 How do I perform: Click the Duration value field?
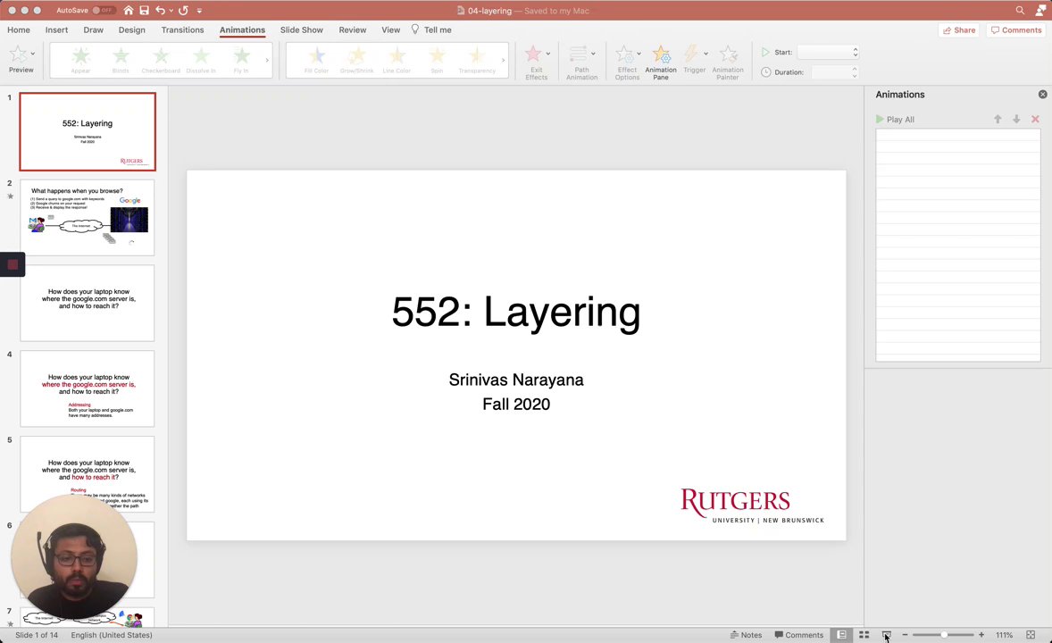831,71
